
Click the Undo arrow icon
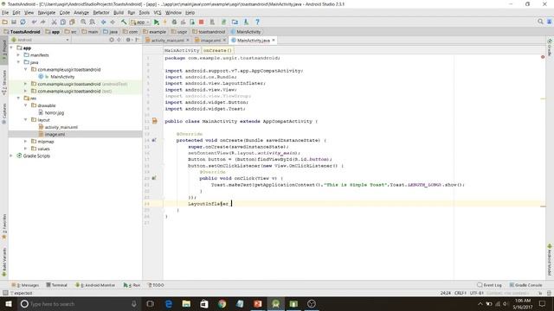point(35,22)
